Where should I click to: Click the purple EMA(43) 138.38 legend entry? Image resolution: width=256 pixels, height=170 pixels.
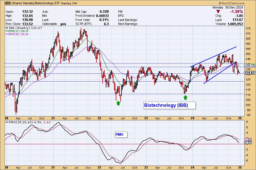[17, 34]
